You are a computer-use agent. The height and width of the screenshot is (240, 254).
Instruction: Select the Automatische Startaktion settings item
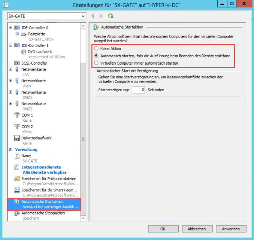[43, 204]
